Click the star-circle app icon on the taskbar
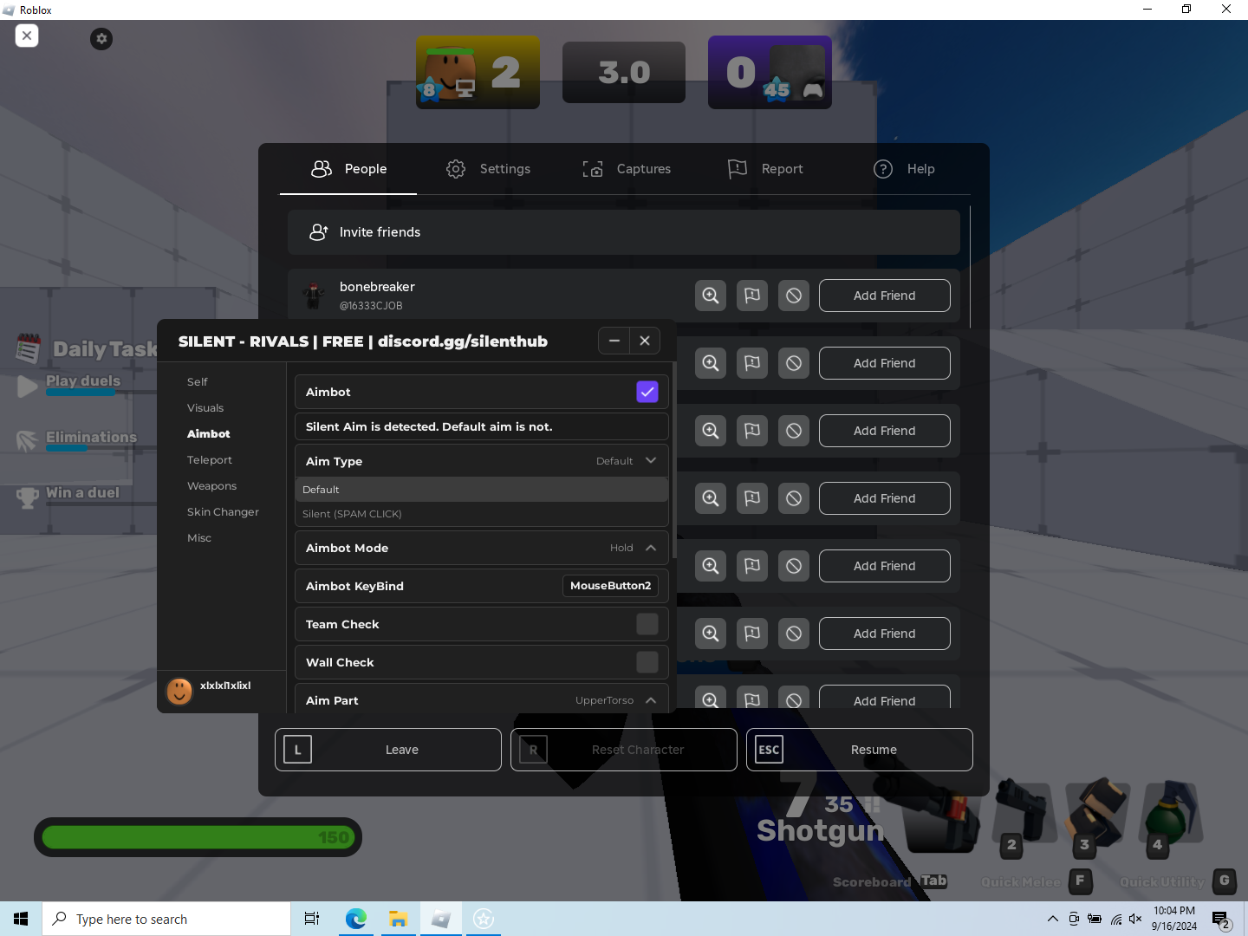The height and width of the screenshot is (936, 1248). 484,919
